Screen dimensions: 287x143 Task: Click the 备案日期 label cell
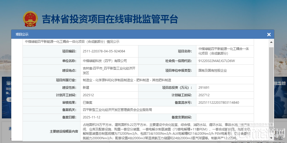pos(51,117)
